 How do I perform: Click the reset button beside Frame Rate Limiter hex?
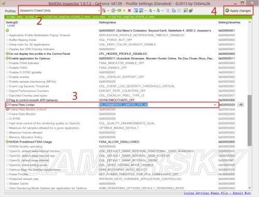coord(241,104)
